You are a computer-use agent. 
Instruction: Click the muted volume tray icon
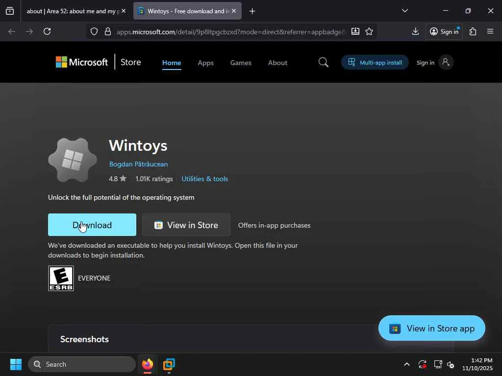pos(451,364)
